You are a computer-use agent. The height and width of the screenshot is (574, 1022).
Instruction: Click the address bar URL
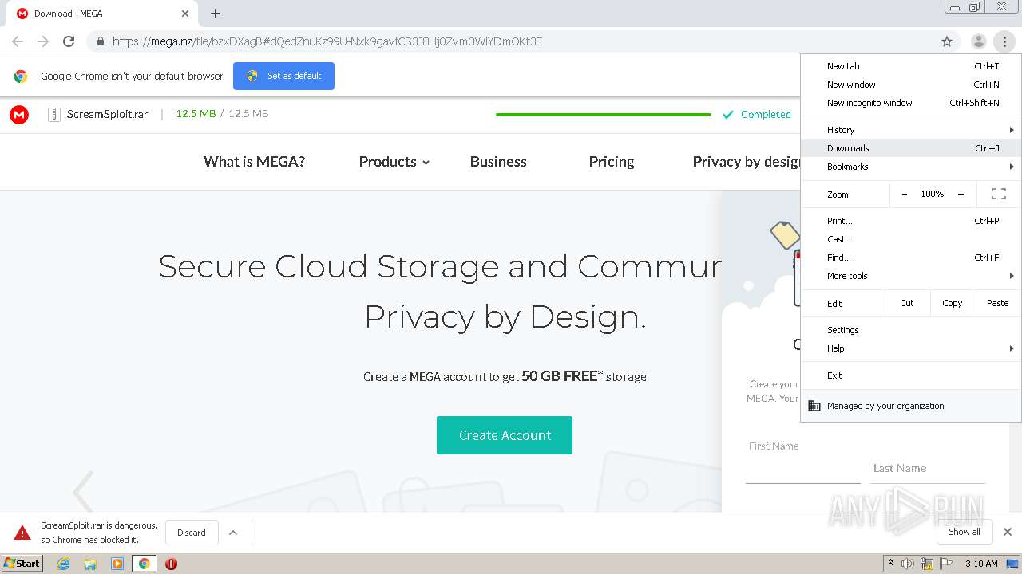point(327,41)
